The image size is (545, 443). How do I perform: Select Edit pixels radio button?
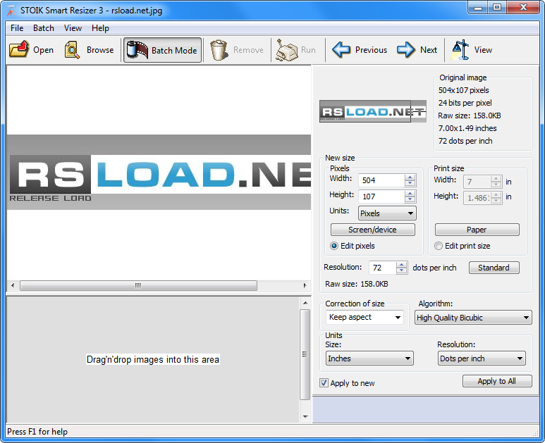[334, 246]
